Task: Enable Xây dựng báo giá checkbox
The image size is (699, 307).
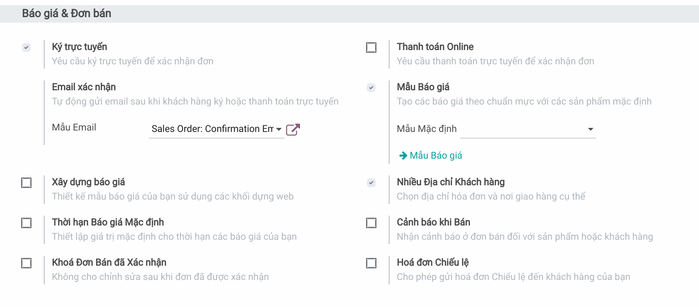Action: (x=26, y=183)
